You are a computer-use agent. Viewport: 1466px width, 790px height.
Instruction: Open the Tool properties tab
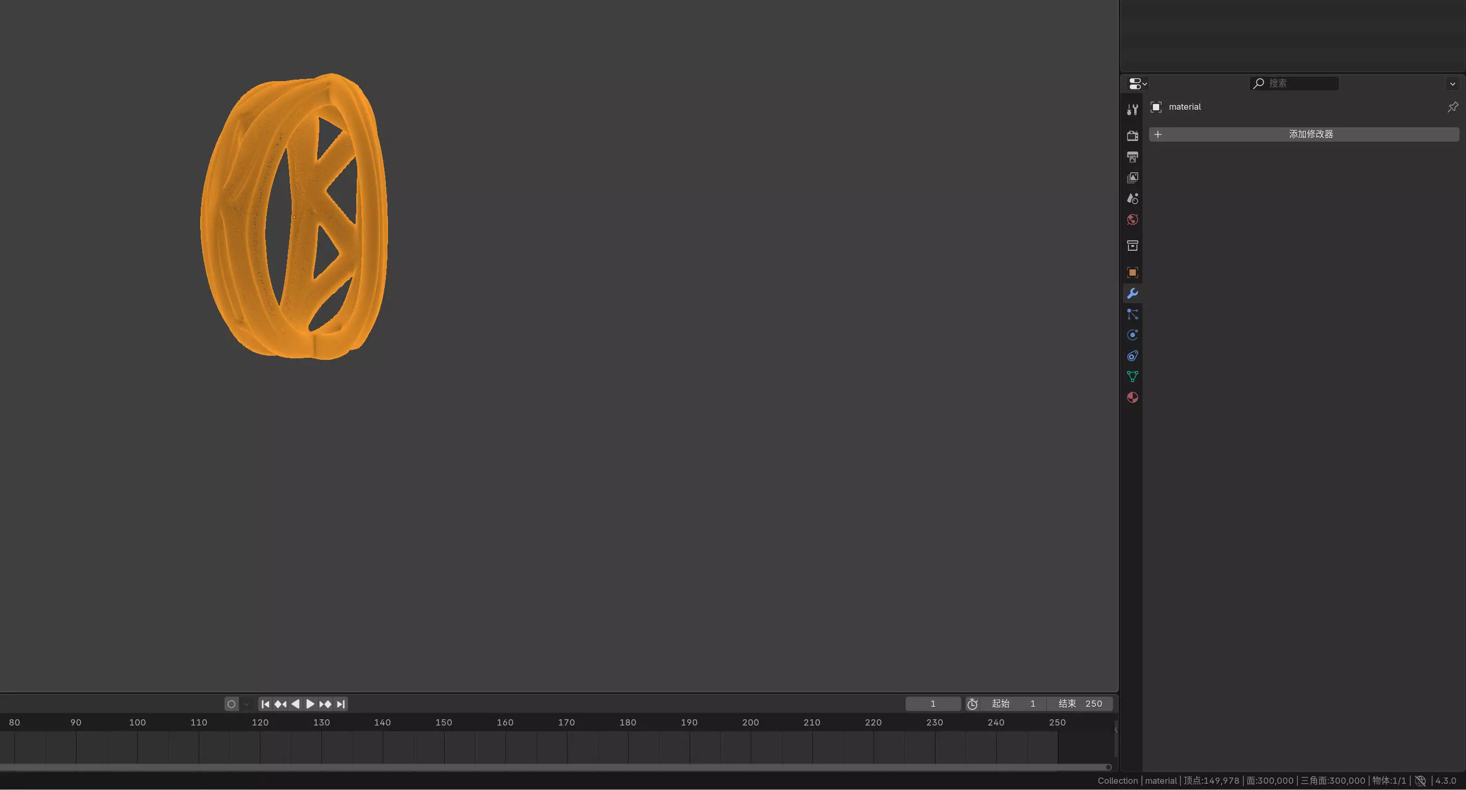tap(1133, 109)
